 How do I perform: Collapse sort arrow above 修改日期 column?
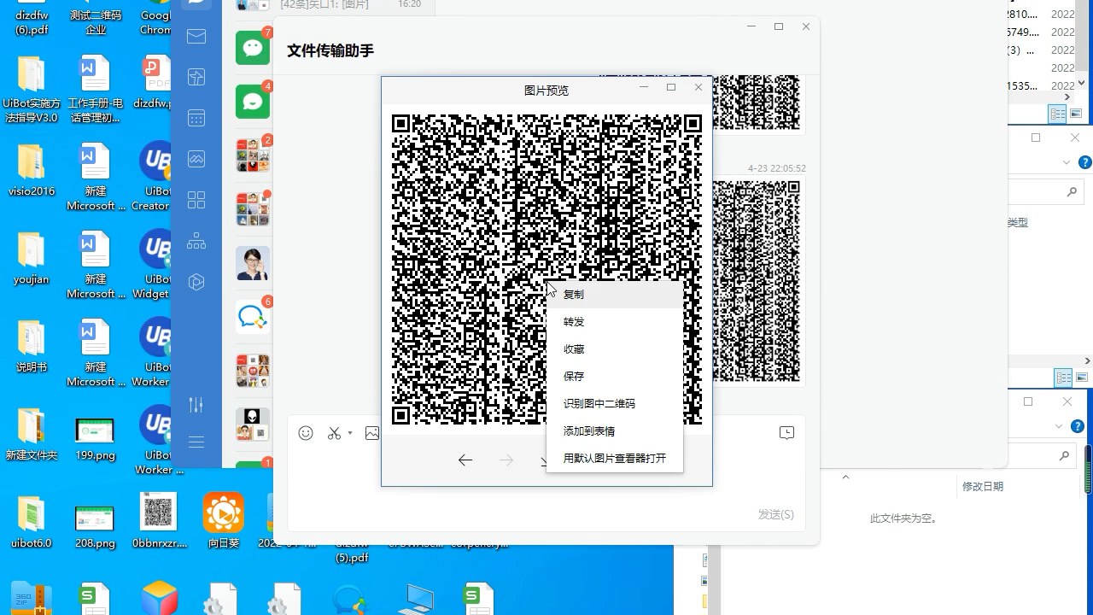[845, 477]
